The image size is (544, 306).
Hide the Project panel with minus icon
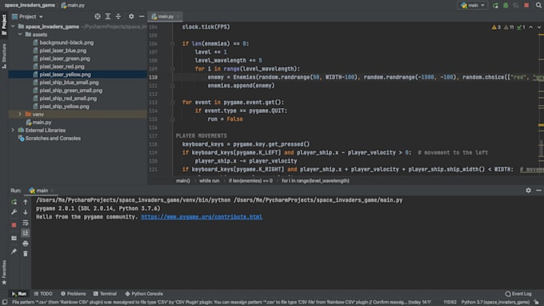coord(142,16)
